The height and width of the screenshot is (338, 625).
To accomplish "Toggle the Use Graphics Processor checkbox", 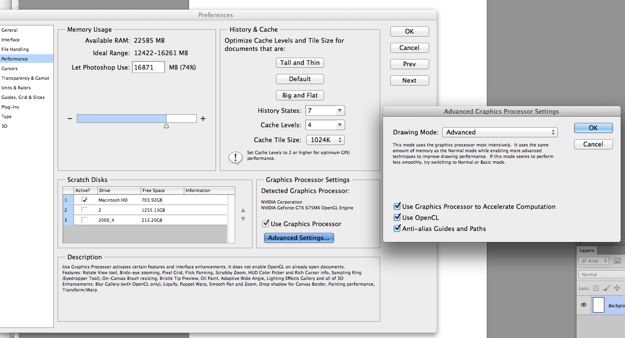I will tap(265, 224).
